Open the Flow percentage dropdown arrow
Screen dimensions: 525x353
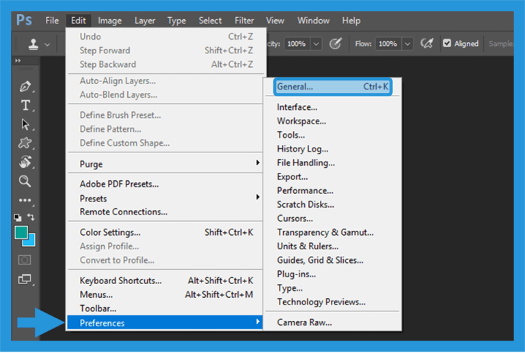click(x=407, y=44)
